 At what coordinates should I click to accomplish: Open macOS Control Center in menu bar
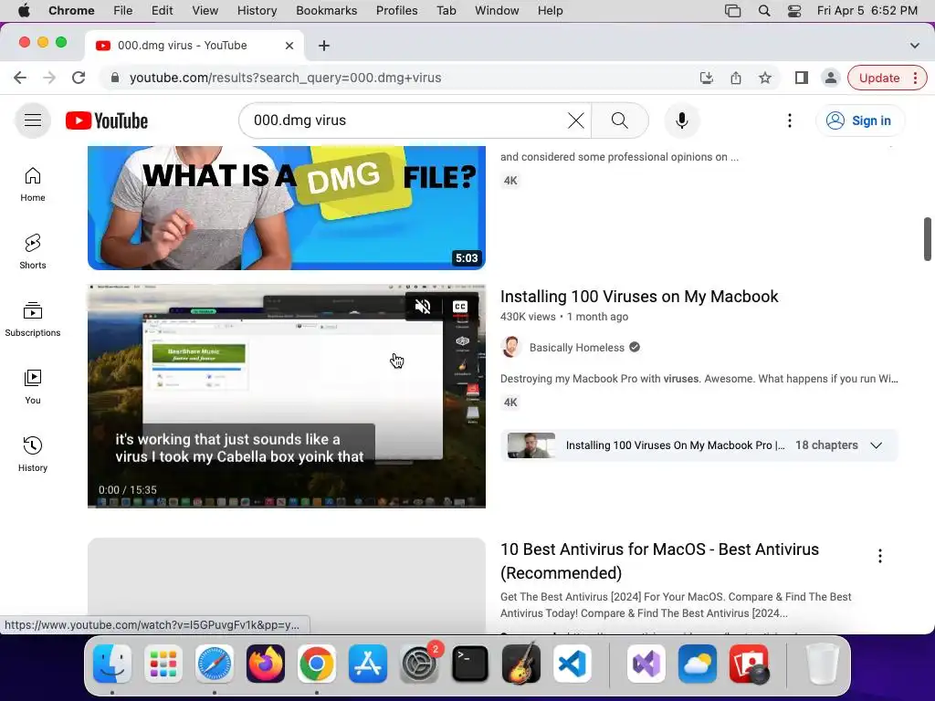794,11
